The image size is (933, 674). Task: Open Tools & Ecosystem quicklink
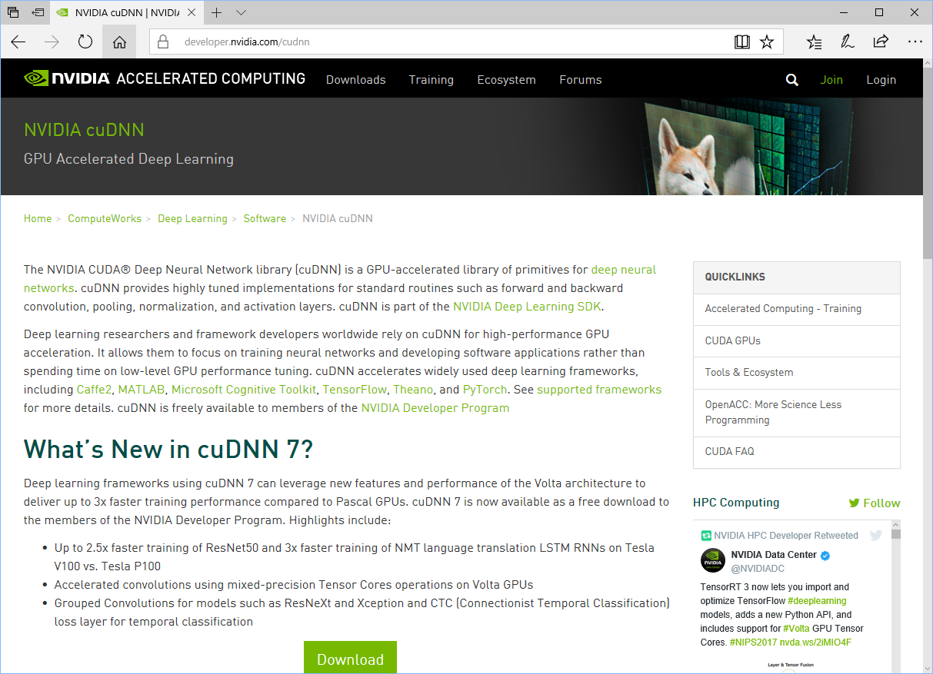point(749,372)
